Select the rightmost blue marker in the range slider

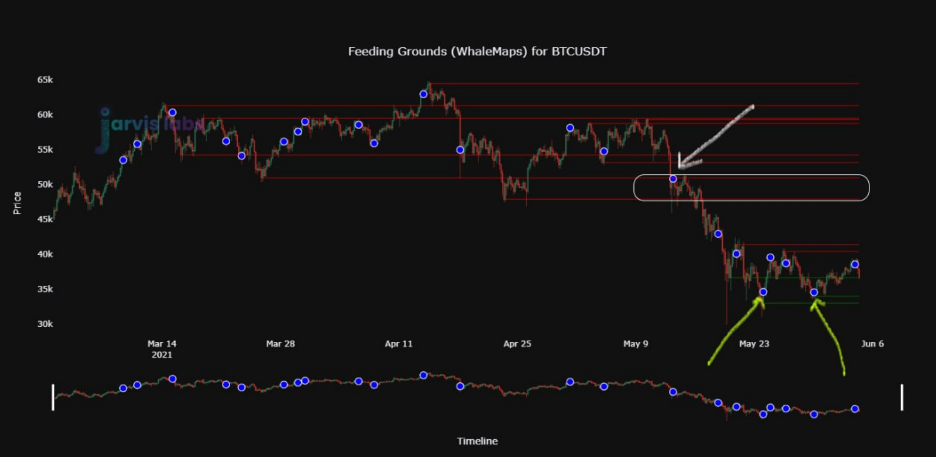[x=855, y=409]
